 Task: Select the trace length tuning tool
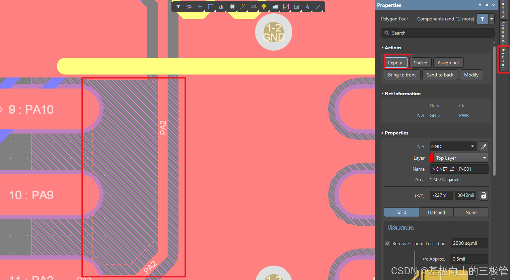click(x=253, y=7)
